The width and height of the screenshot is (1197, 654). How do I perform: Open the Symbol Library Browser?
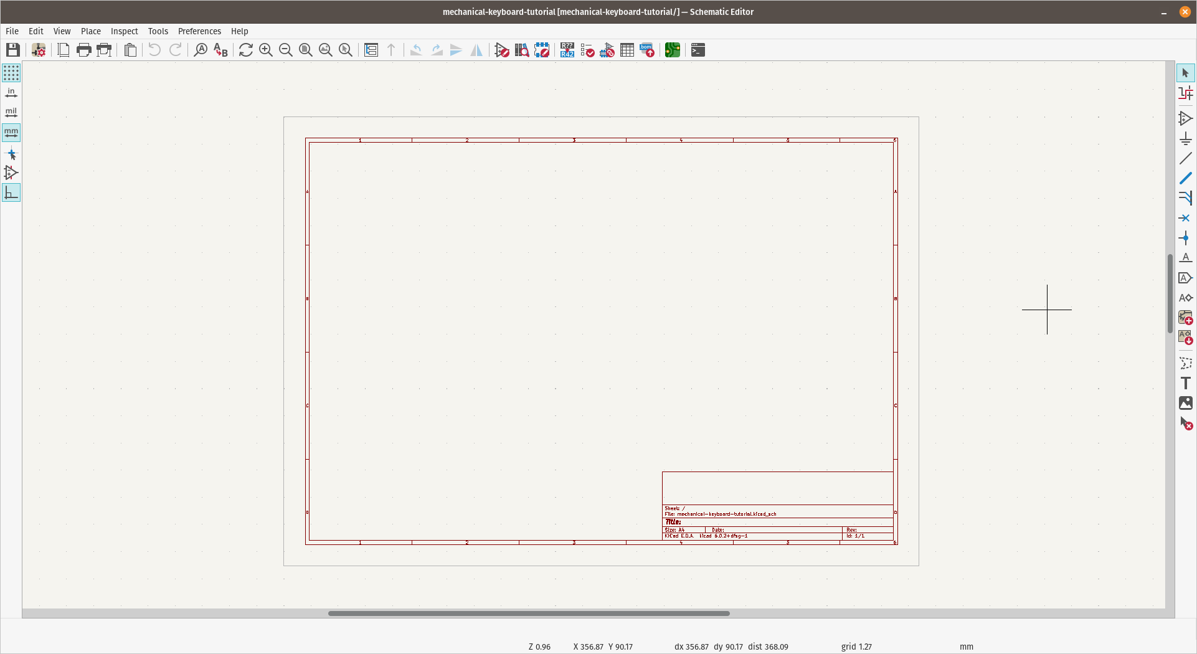click(x=522, y=50)
